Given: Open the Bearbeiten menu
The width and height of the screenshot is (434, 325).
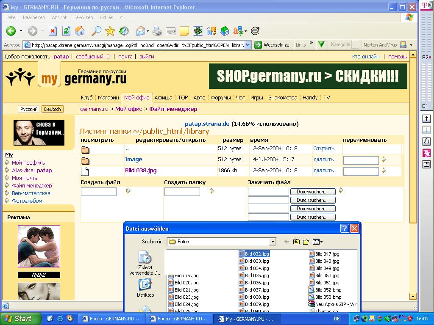Looking at the screenshot, I should pos(34,17).
